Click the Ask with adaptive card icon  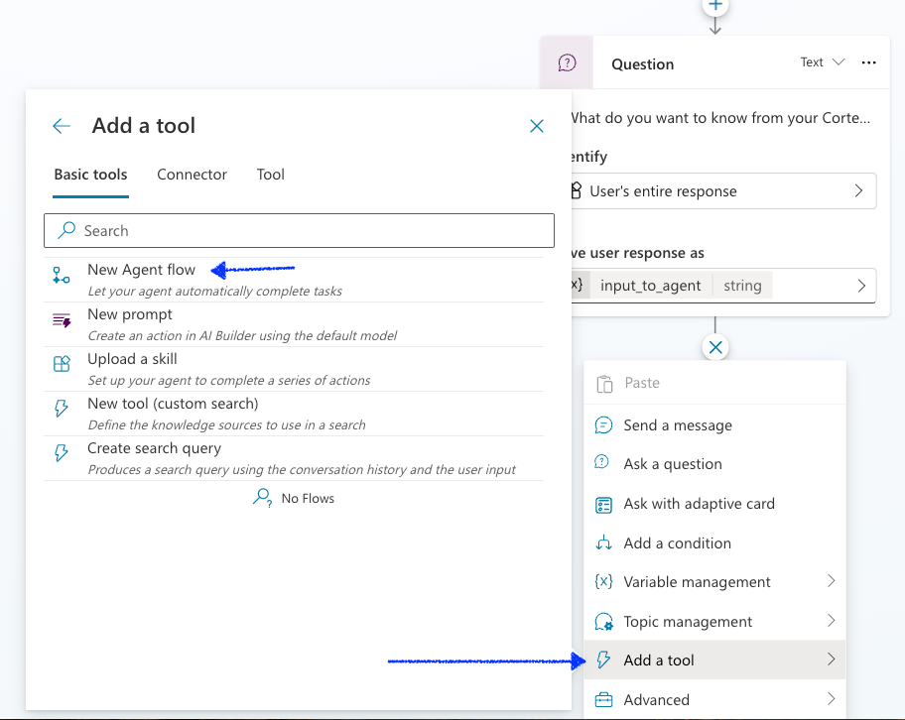click(603, 504)
